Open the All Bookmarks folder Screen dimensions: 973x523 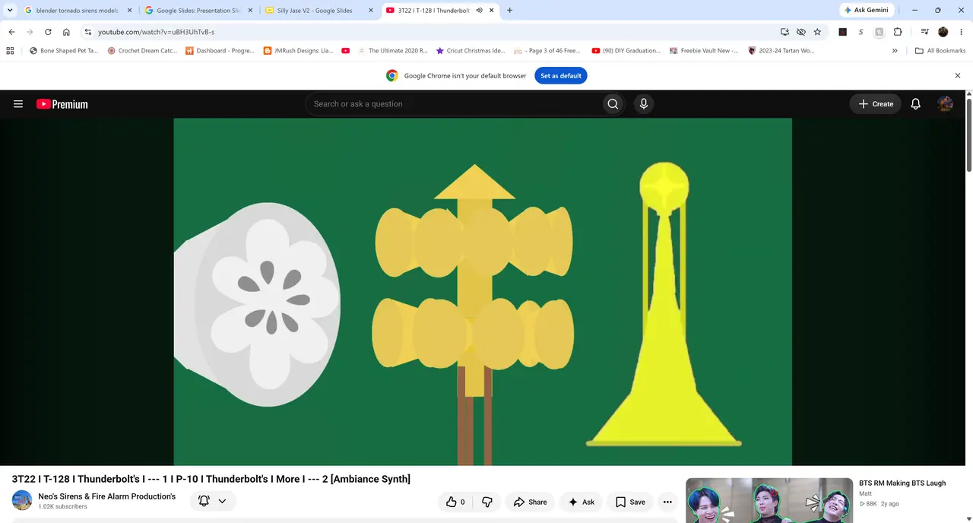[x=940, y=51]
